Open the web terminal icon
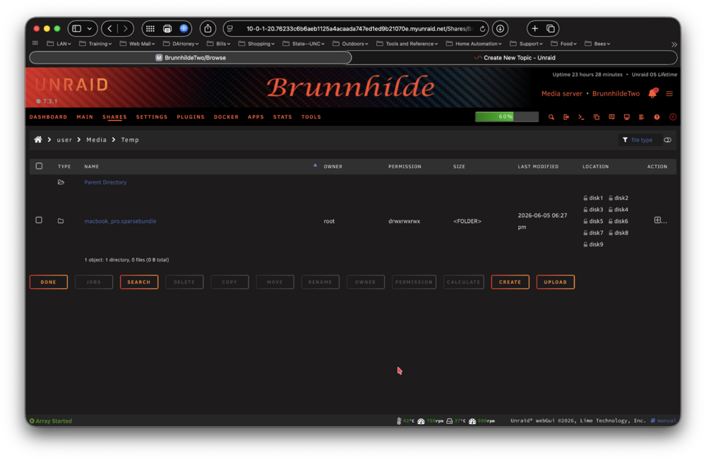This screenshot has width=706, height=460. [x=581, y=117]
